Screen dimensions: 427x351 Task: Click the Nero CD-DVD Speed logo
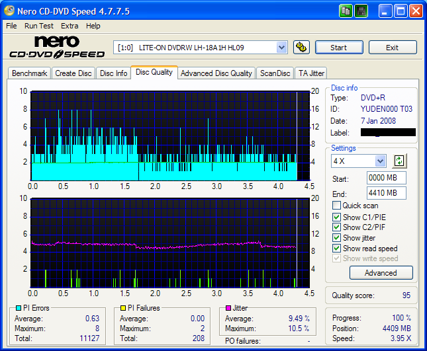coord(56,47)
